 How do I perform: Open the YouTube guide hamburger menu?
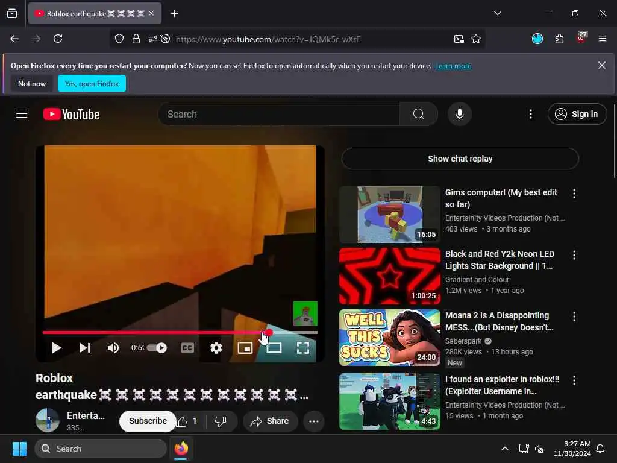pos(22,114)
